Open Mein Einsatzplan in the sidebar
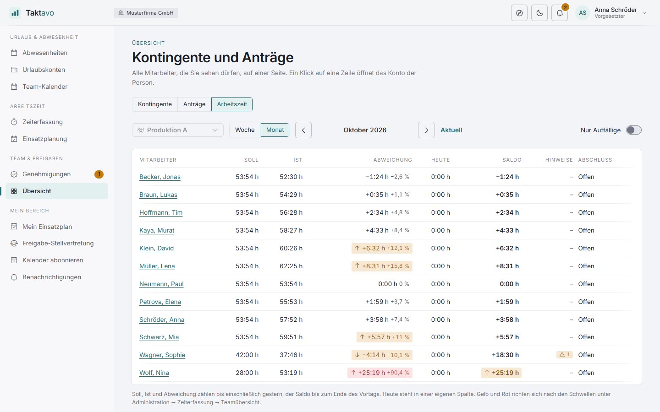 click(x=57, y=227)
